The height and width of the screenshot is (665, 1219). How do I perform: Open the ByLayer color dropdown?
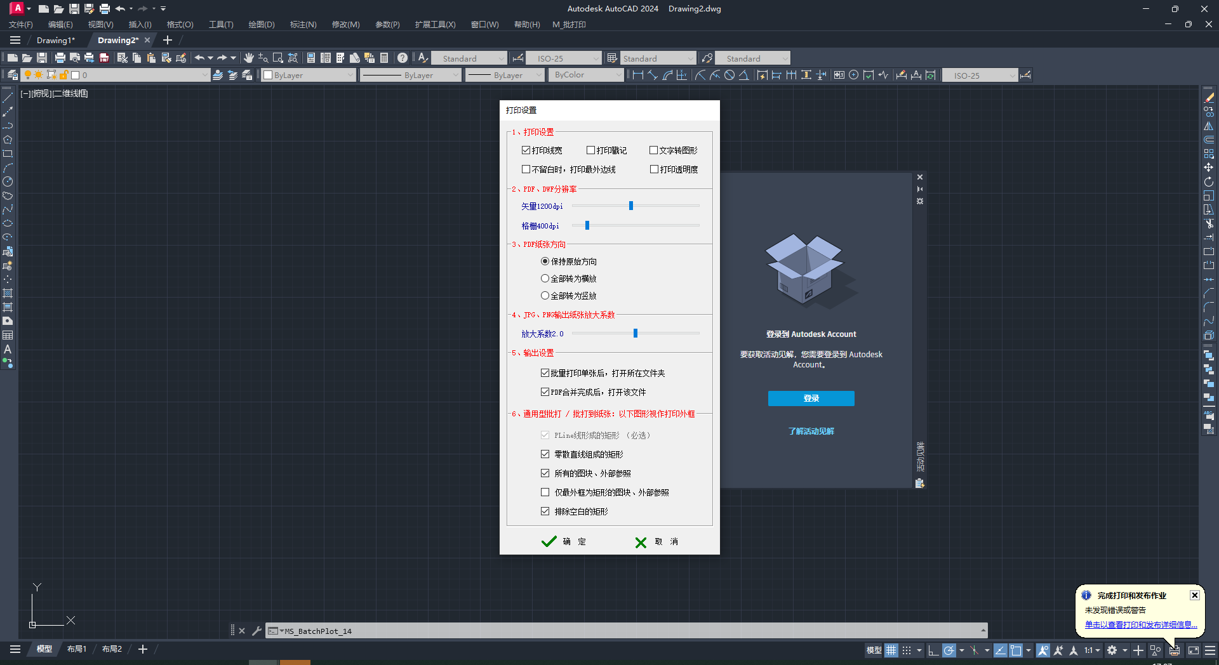(x=309, y=75)
